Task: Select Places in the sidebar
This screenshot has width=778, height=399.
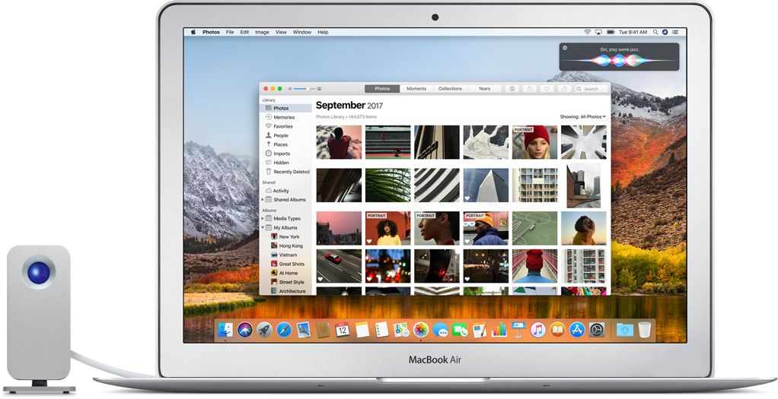Action: point(286,144)
